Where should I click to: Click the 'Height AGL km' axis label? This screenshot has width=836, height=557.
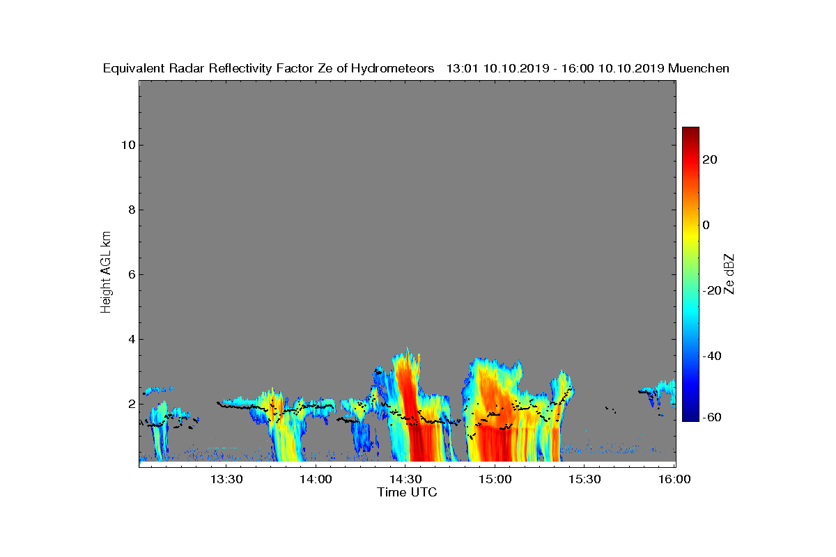click(106, 273)
